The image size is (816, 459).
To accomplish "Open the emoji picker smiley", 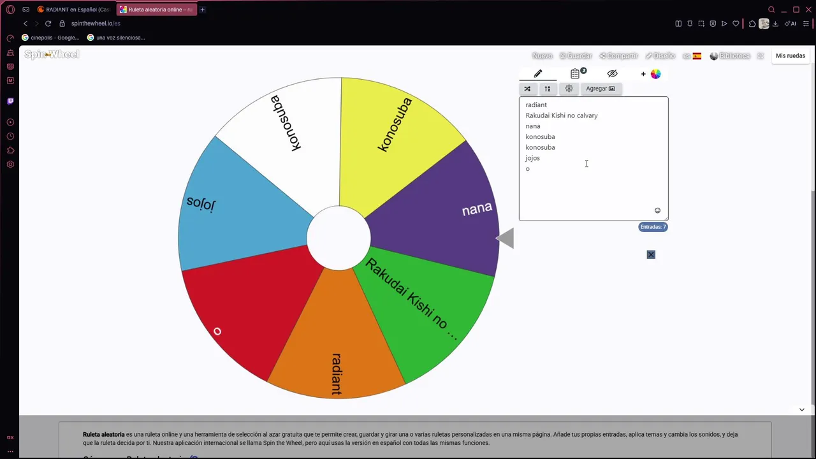I will click(658, 210).
